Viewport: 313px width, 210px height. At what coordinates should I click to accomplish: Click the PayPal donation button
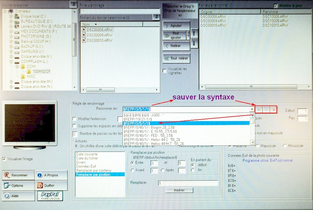click(50, 196)
